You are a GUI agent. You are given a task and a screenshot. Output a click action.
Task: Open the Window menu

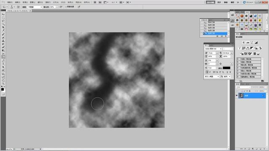tap(79, 2)
